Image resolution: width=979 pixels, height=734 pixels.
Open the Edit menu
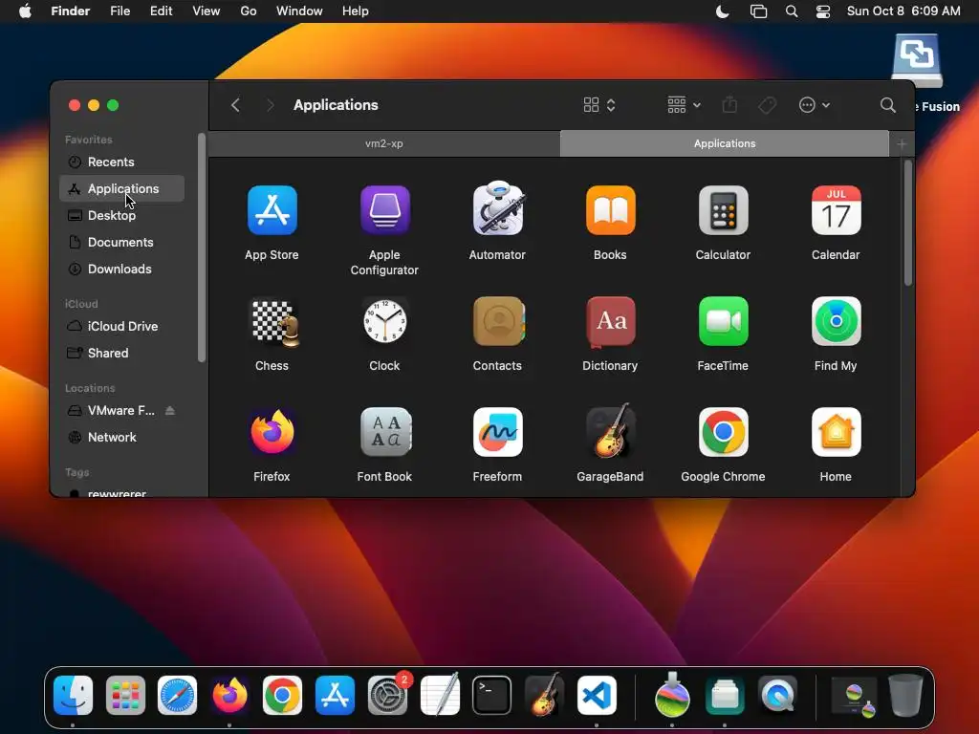[161, 11]
